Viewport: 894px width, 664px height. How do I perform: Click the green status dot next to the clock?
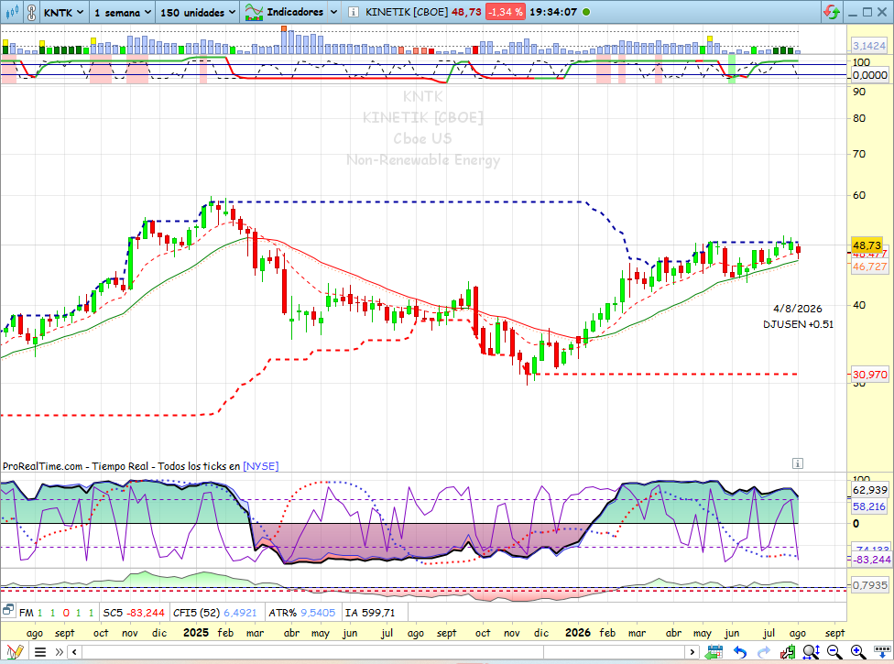586,12
